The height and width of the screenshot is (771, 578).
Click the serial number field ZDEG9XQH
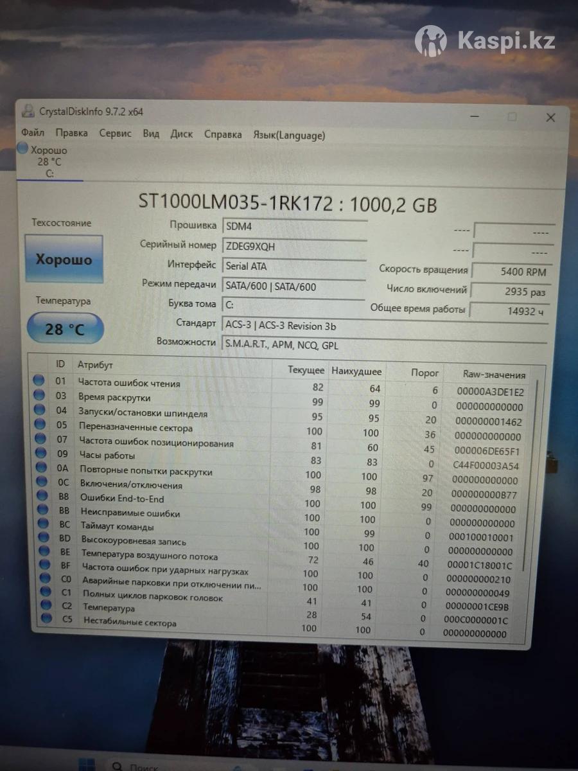click(x=293, y=246)
